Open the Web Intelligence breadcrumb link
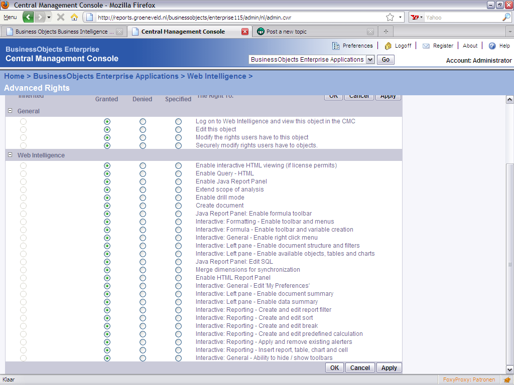 click(x=217, y=76)
